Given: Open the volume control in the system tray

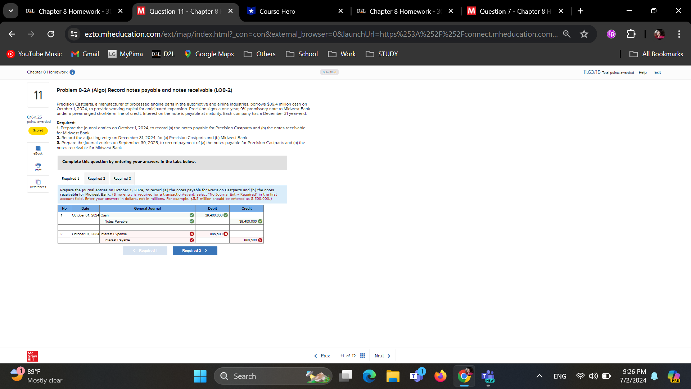Looking at the screenshot, I should click(x=593, y=376).
